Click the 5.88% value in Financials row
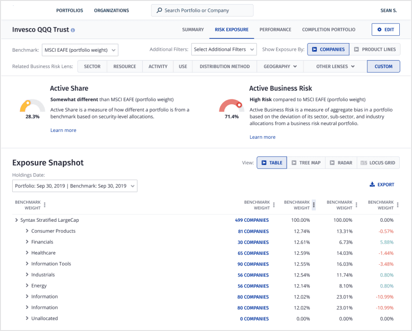 pyautogui.click(x=387, y=242)
